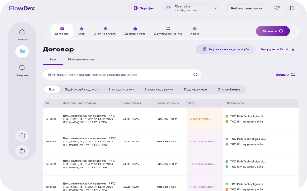The width and height of the screenshot is (307, 191).
Task: Switch to the Мои документы tab
Action: (81, 59)
